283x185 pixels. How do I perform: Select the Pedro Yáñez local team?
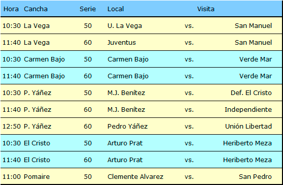click(127, 126)
